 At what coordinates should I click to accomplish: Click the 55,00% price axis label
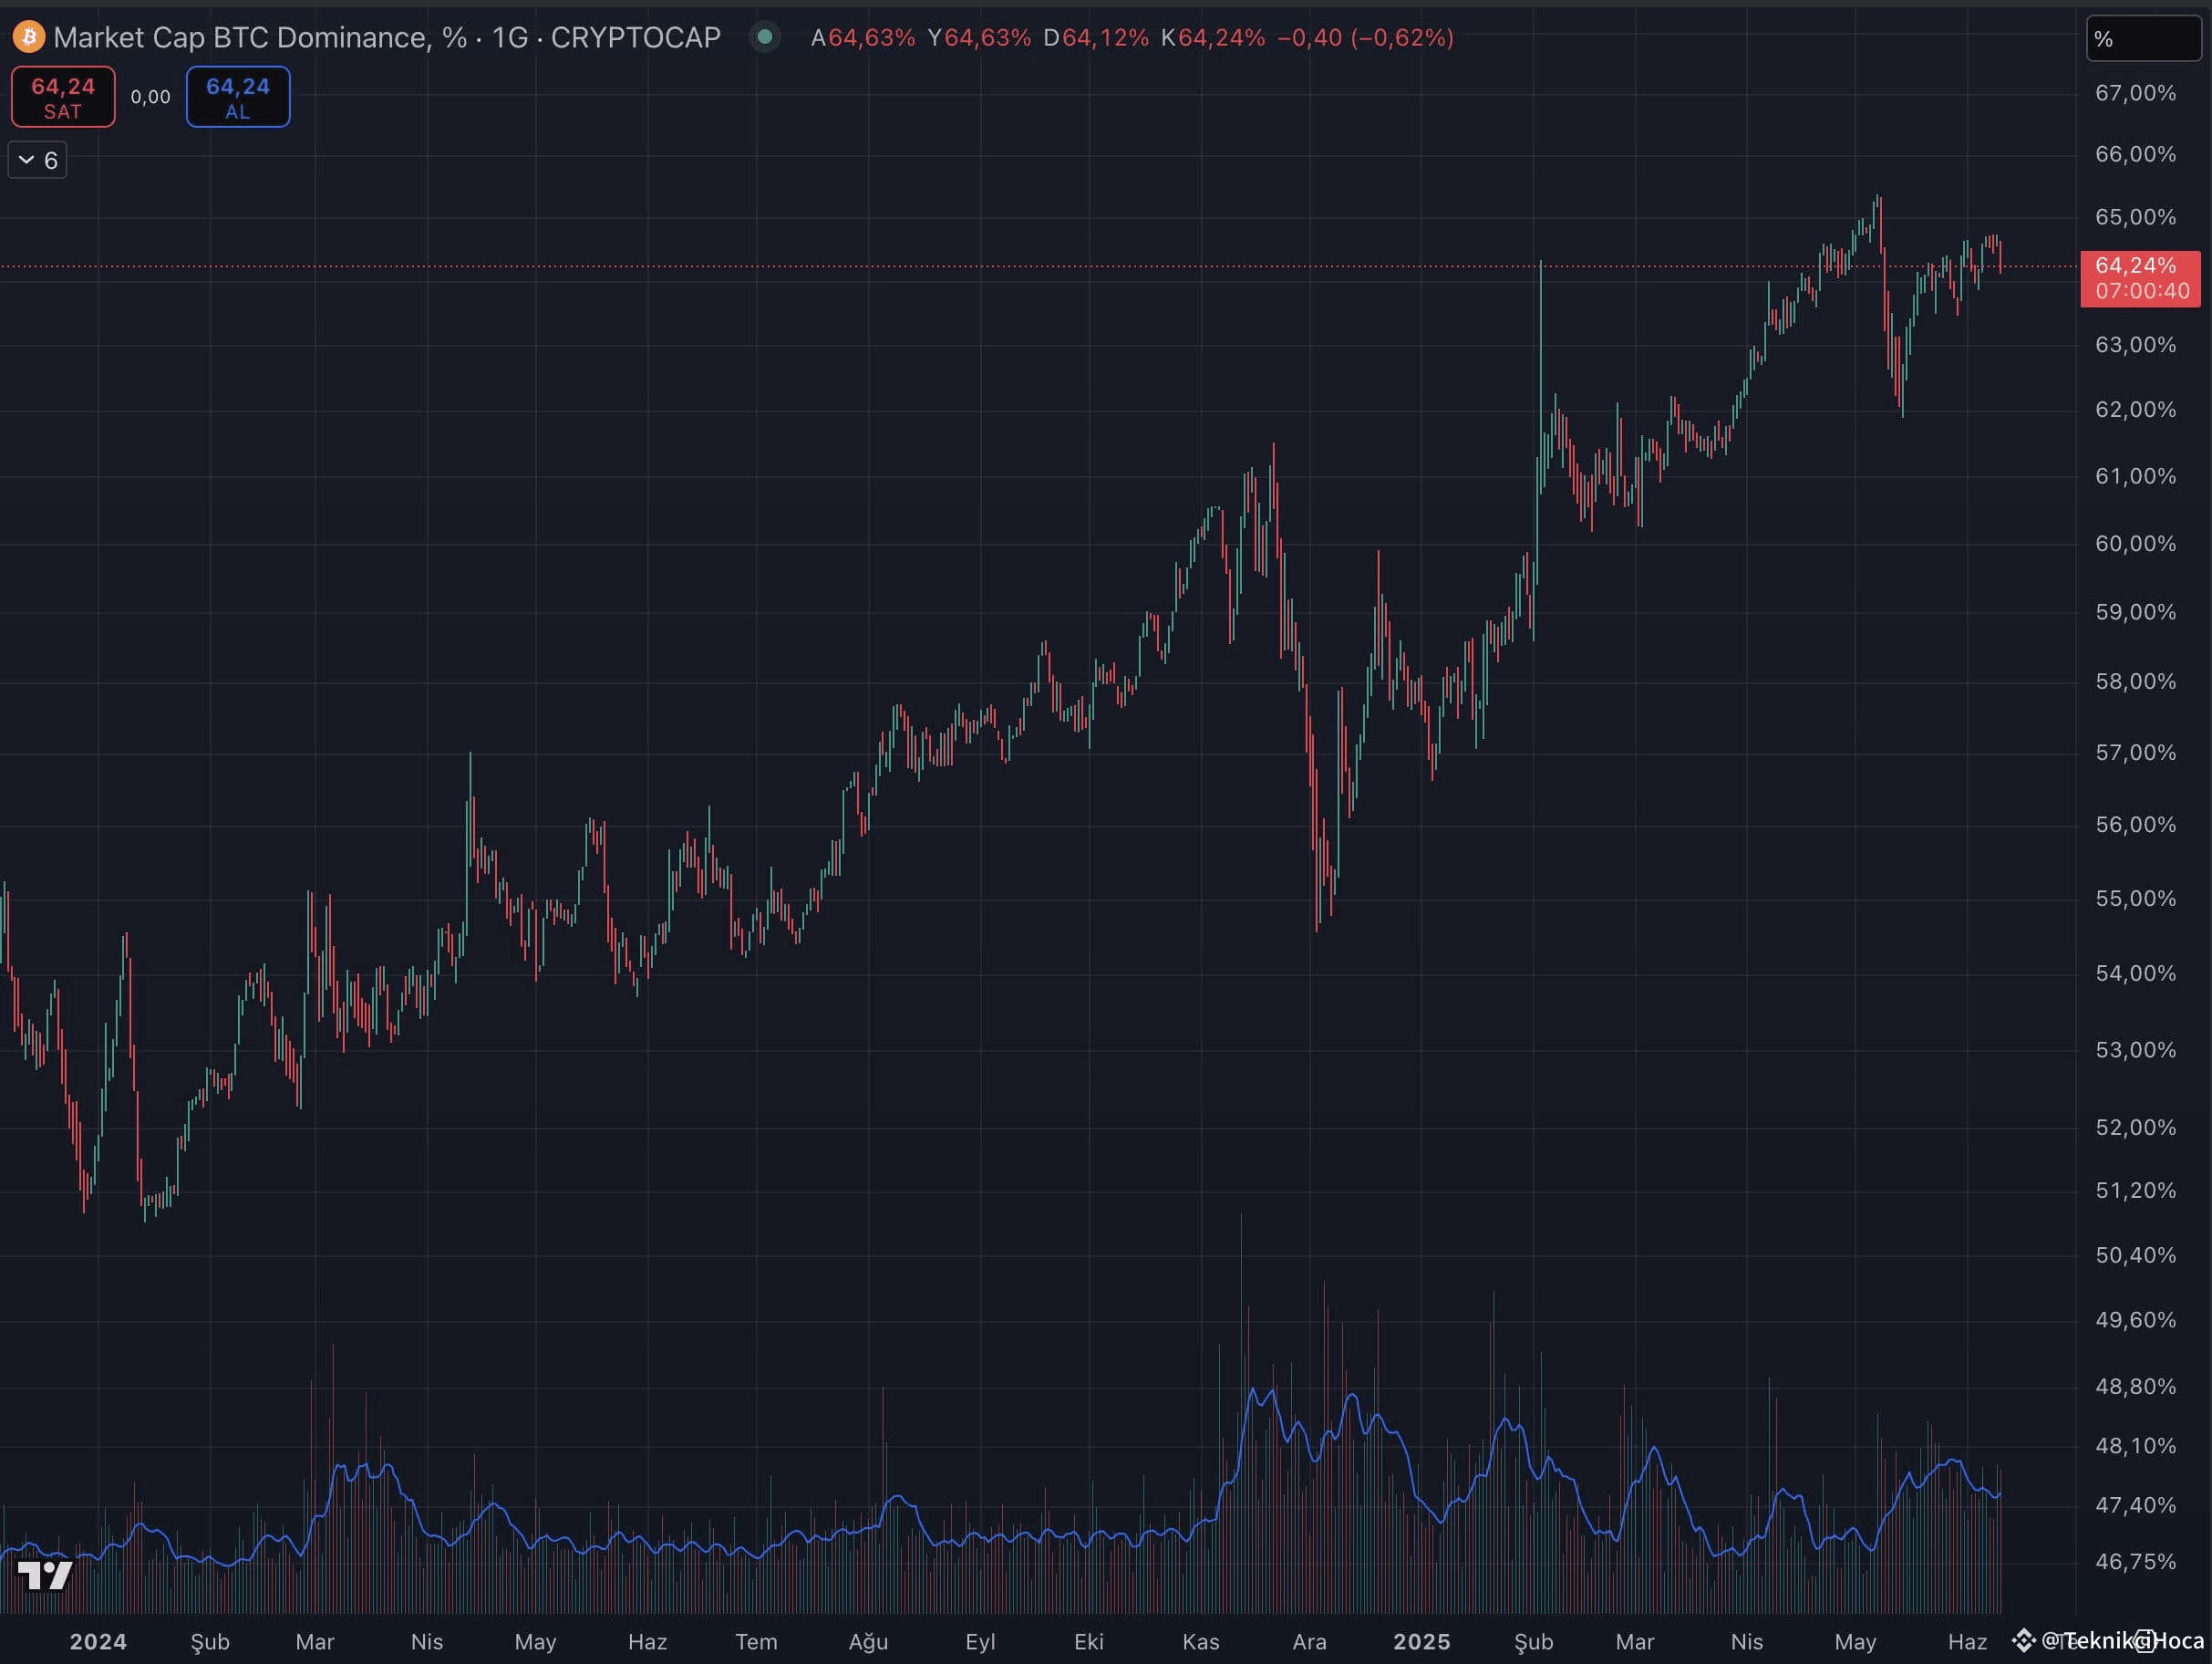pos(2136,899)
